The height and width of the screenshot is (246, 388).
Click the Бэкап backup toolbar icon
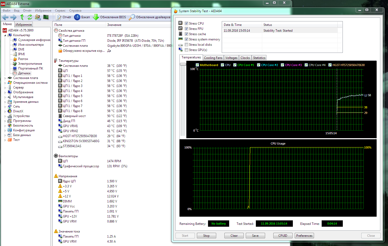[77, 17]
